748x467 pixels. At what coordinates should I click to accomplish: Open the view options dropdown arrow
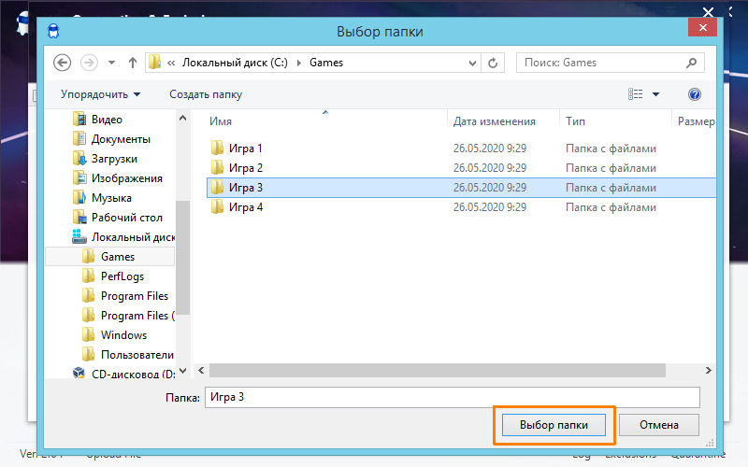pyautogui.click(x=656, y=94)
